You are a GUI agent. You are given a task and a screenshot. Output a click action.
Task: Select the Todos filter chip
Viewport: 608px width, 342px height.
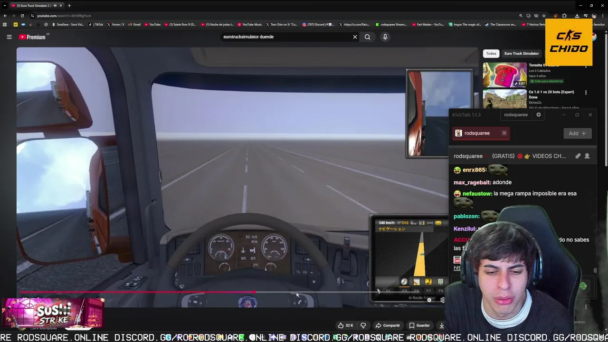(491, 53)
